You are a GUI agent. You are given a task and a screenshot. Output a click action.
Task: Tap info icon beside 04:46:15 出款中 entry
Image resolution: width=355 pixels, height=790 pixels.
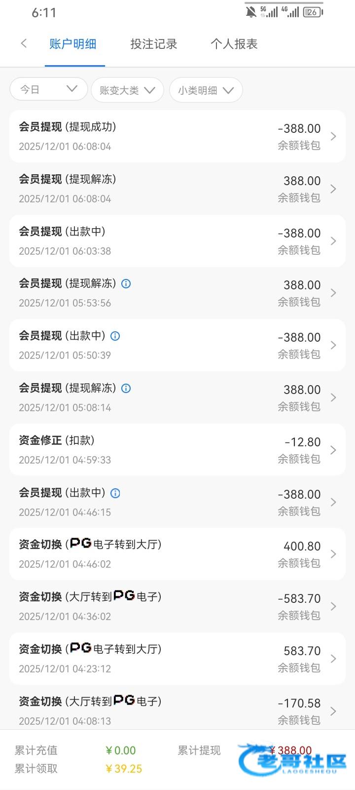[115, 493]
